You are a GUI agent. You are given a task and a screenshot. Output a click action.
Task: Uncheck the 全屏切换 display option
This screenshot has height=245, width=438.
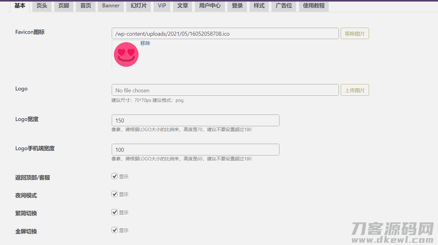tap(115, 230)
